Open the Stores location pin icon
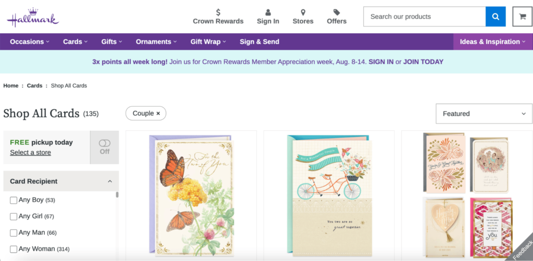Viewport: 533px width, 261px height. point(303,12)
